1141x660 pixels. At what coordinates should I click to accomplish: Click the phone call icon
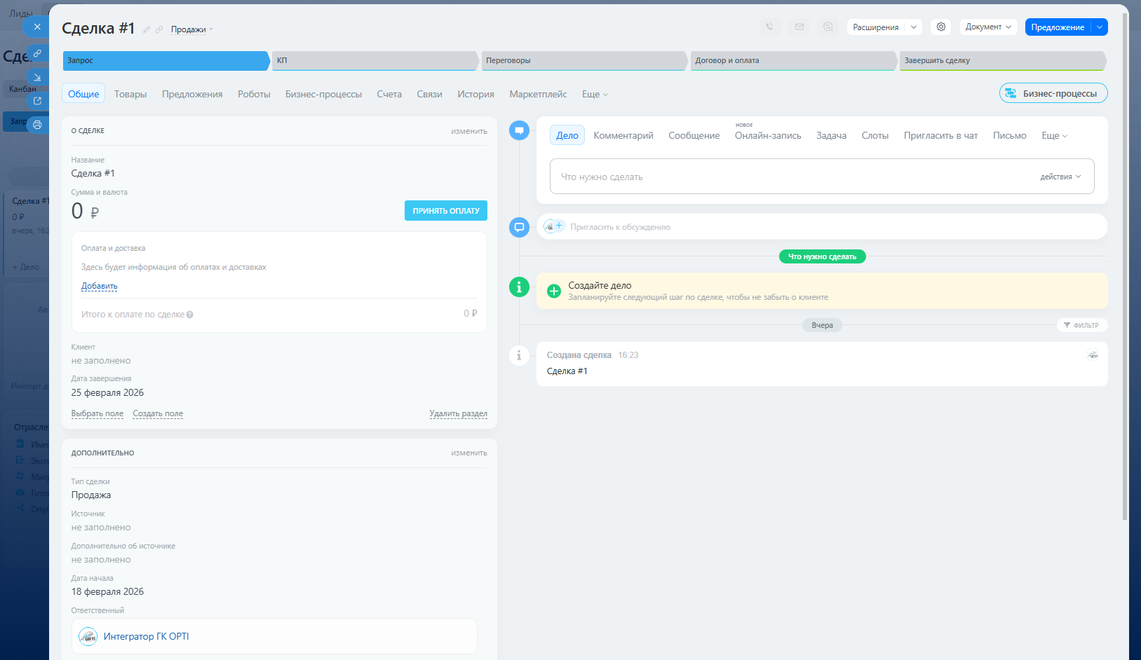(x=769, y=27)
